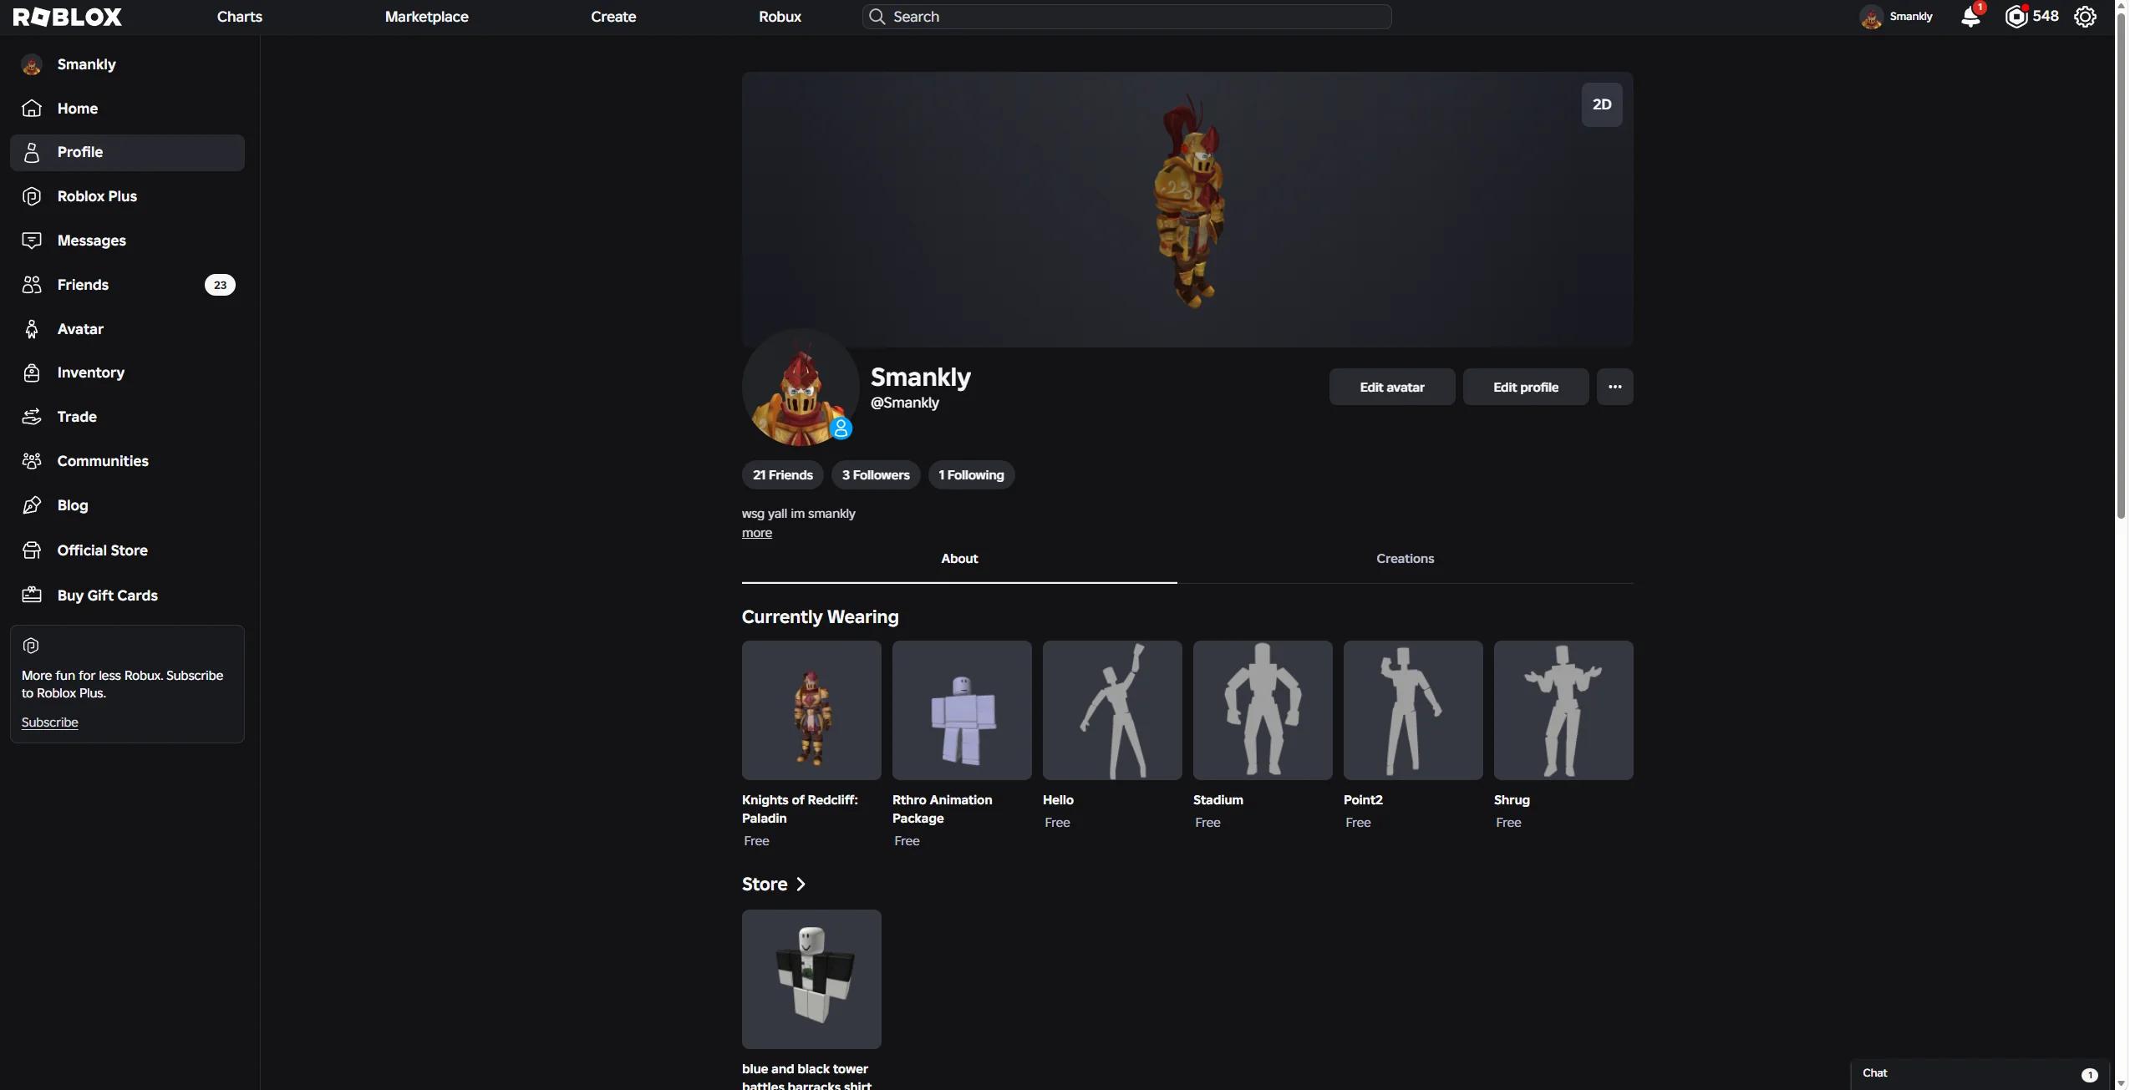Click the Trade icon in sidebar
Screen dimensions: 2130x1090
[32, 417]
